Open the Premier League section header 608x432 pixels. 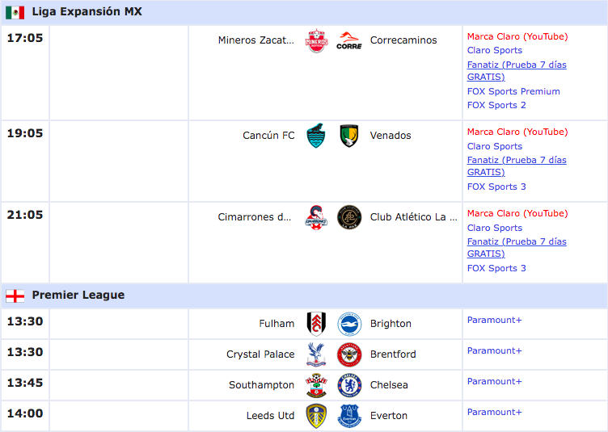[x=304, y=296]
